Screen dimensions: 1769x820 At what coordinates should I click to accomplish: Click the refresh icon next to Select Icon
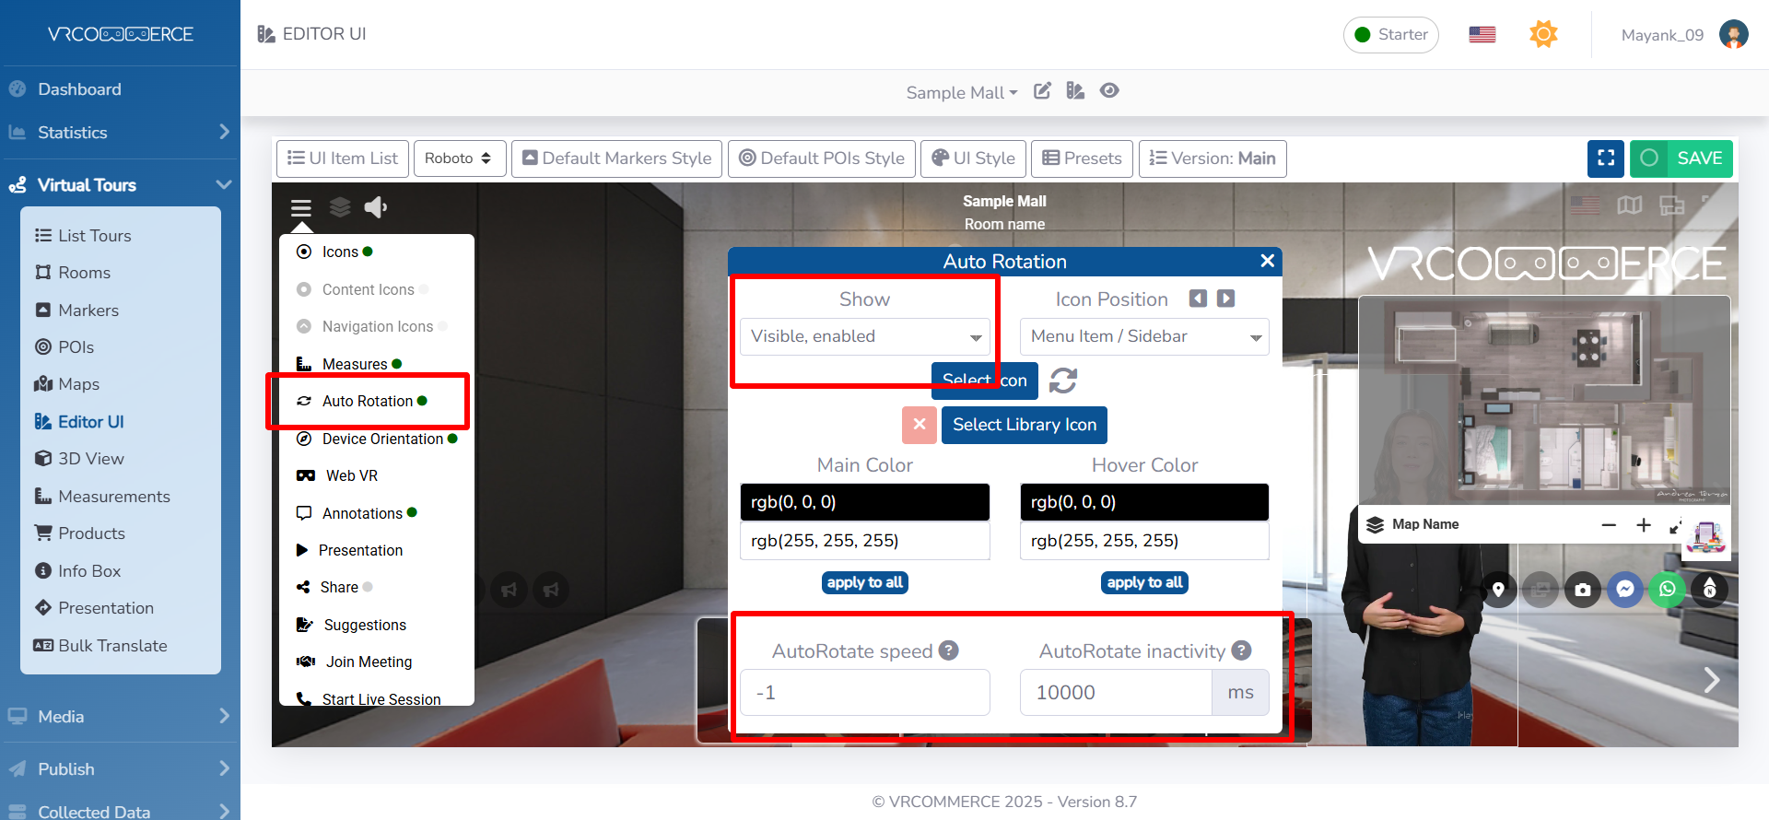1063,381
